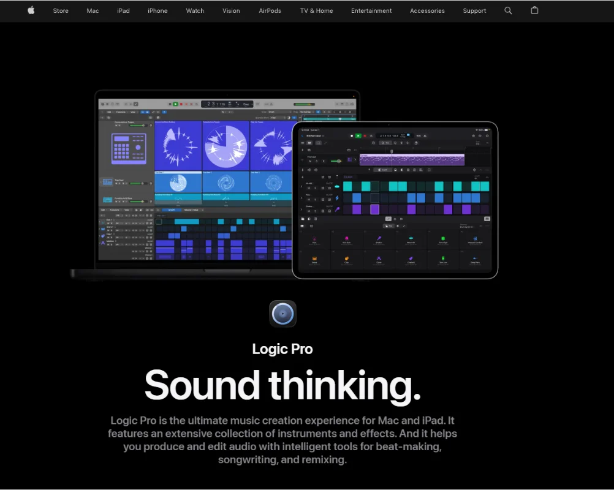Screen dimensions: 614x490
Task: Click the paragraph starting "Logic Pro is the ultimate"
Action: [x=282, y=440]
